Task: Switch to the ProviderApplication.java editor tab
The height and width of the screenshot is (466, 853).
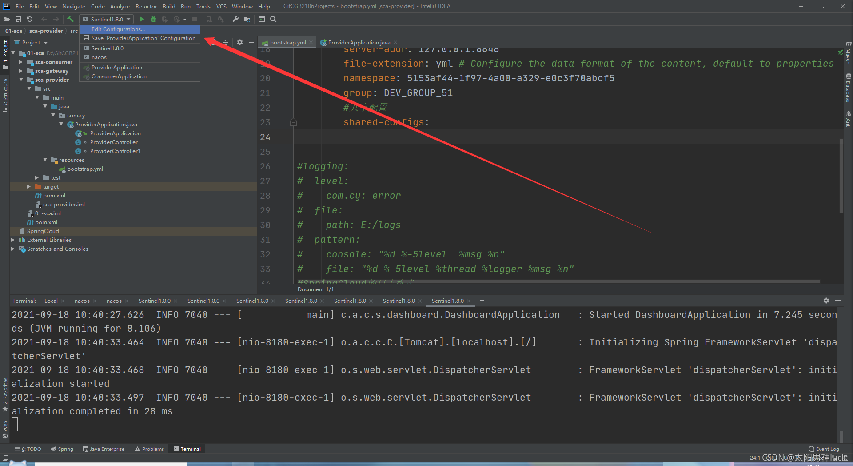Action: tap(359, 43)
